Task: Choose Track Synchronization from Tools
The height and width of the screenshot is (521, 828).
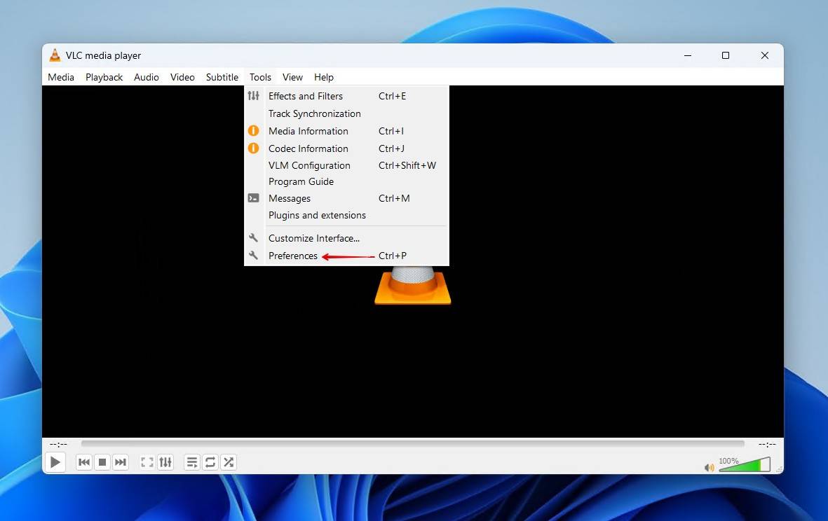Action: (x=346, y=113)
